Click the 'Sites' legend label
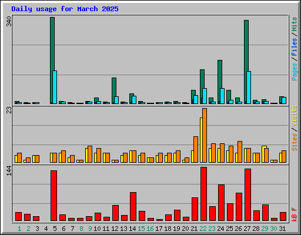 [x=295, y=142]
